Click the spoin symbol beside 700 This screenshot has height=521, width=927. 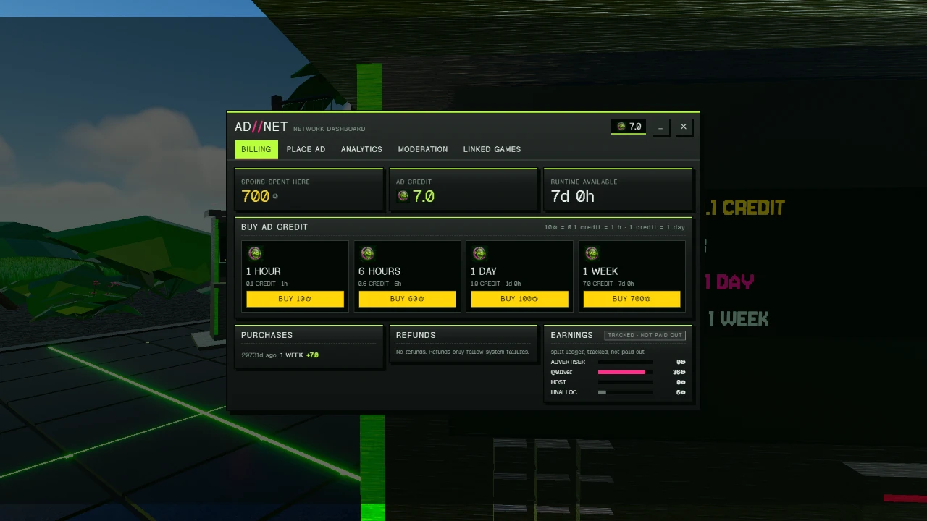275,196
